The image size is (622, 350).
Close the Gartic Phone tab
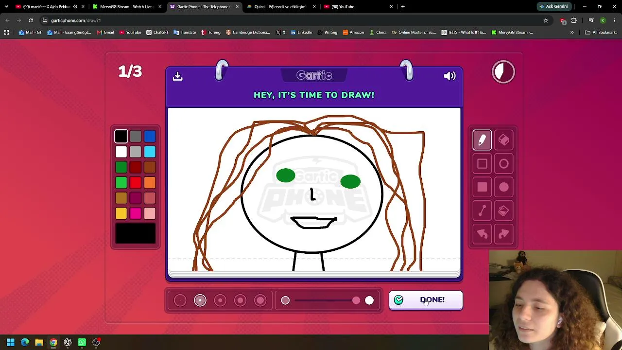[237, 7]
